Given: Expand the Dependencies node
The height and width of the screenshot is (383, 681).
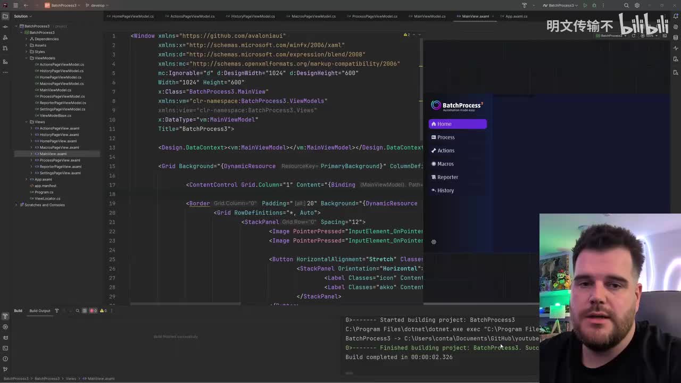Looking at the screenshot, I should click(26, 39).
